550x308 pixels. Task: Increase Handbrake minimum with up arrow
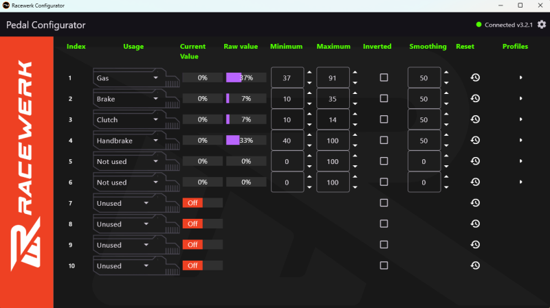309,135
